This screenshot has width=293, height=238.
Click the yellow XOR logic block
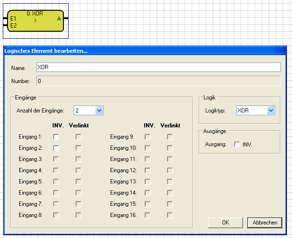(x=35, y=21)
